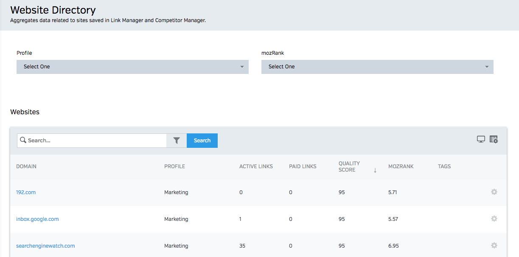Open the inbox.google.com domain link

(37, 219)
